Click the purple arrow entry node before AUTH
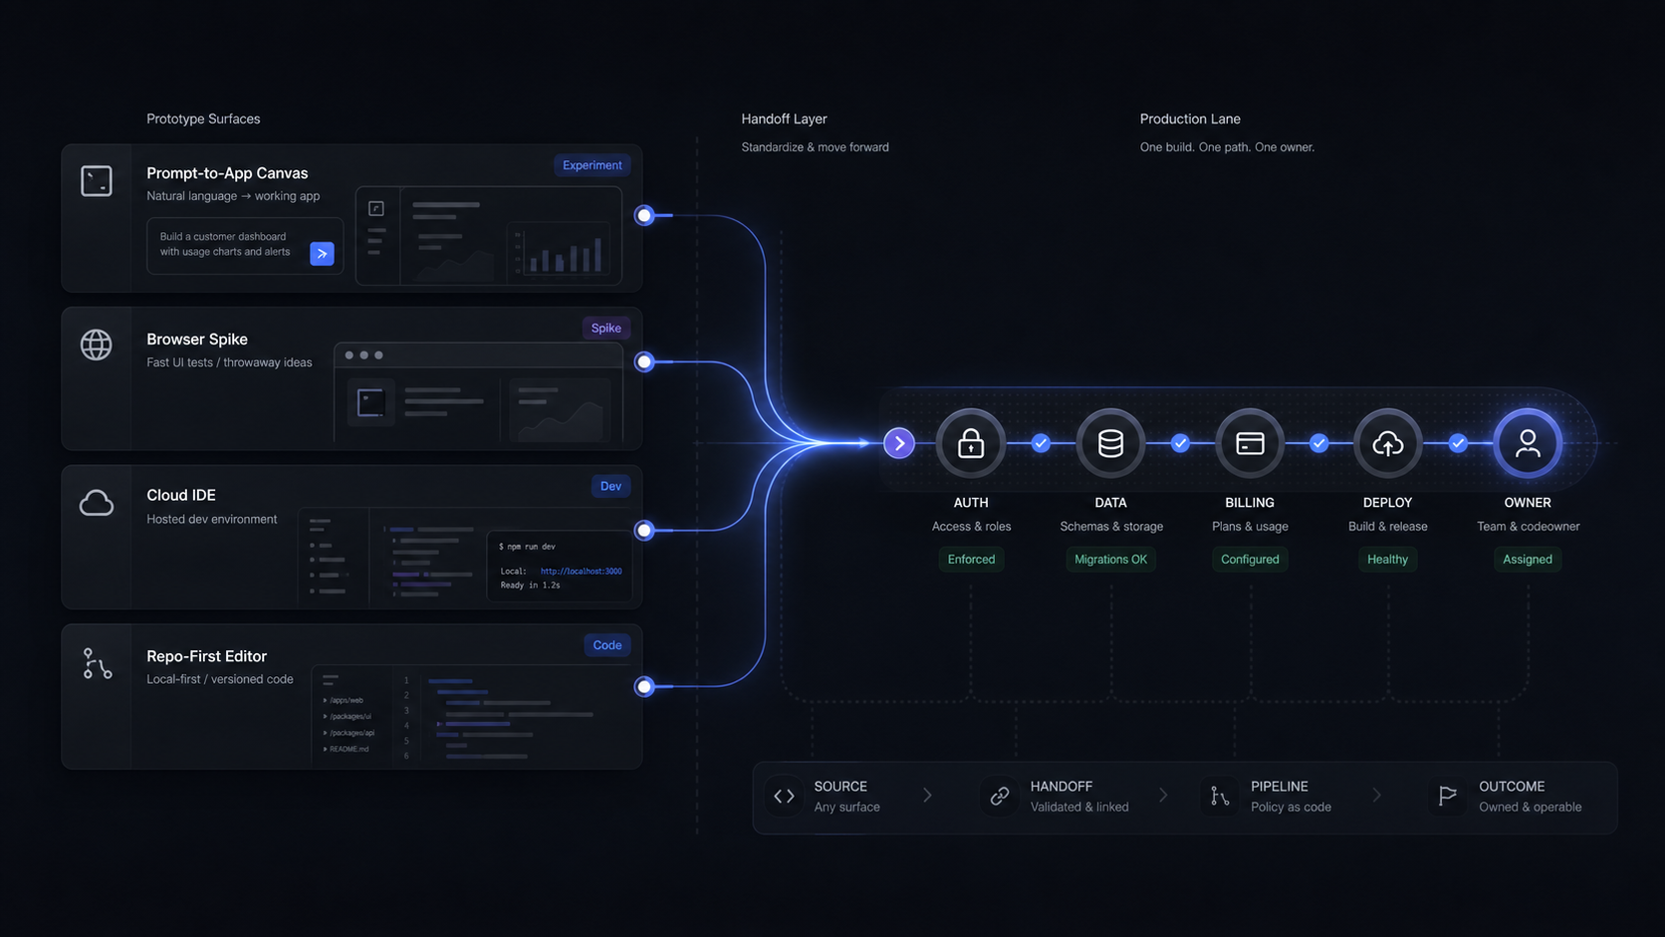Image resolution: width=1665 pixels, height=937 pixels. (899, 443)
